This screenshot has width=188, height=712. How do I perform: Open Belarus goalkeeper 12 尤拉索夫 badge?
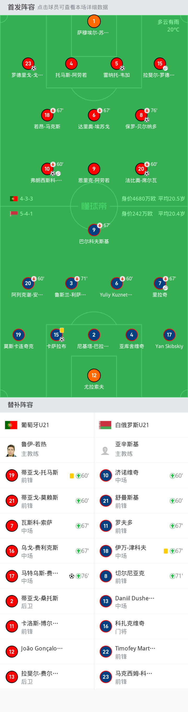click(x=94, y=375)
